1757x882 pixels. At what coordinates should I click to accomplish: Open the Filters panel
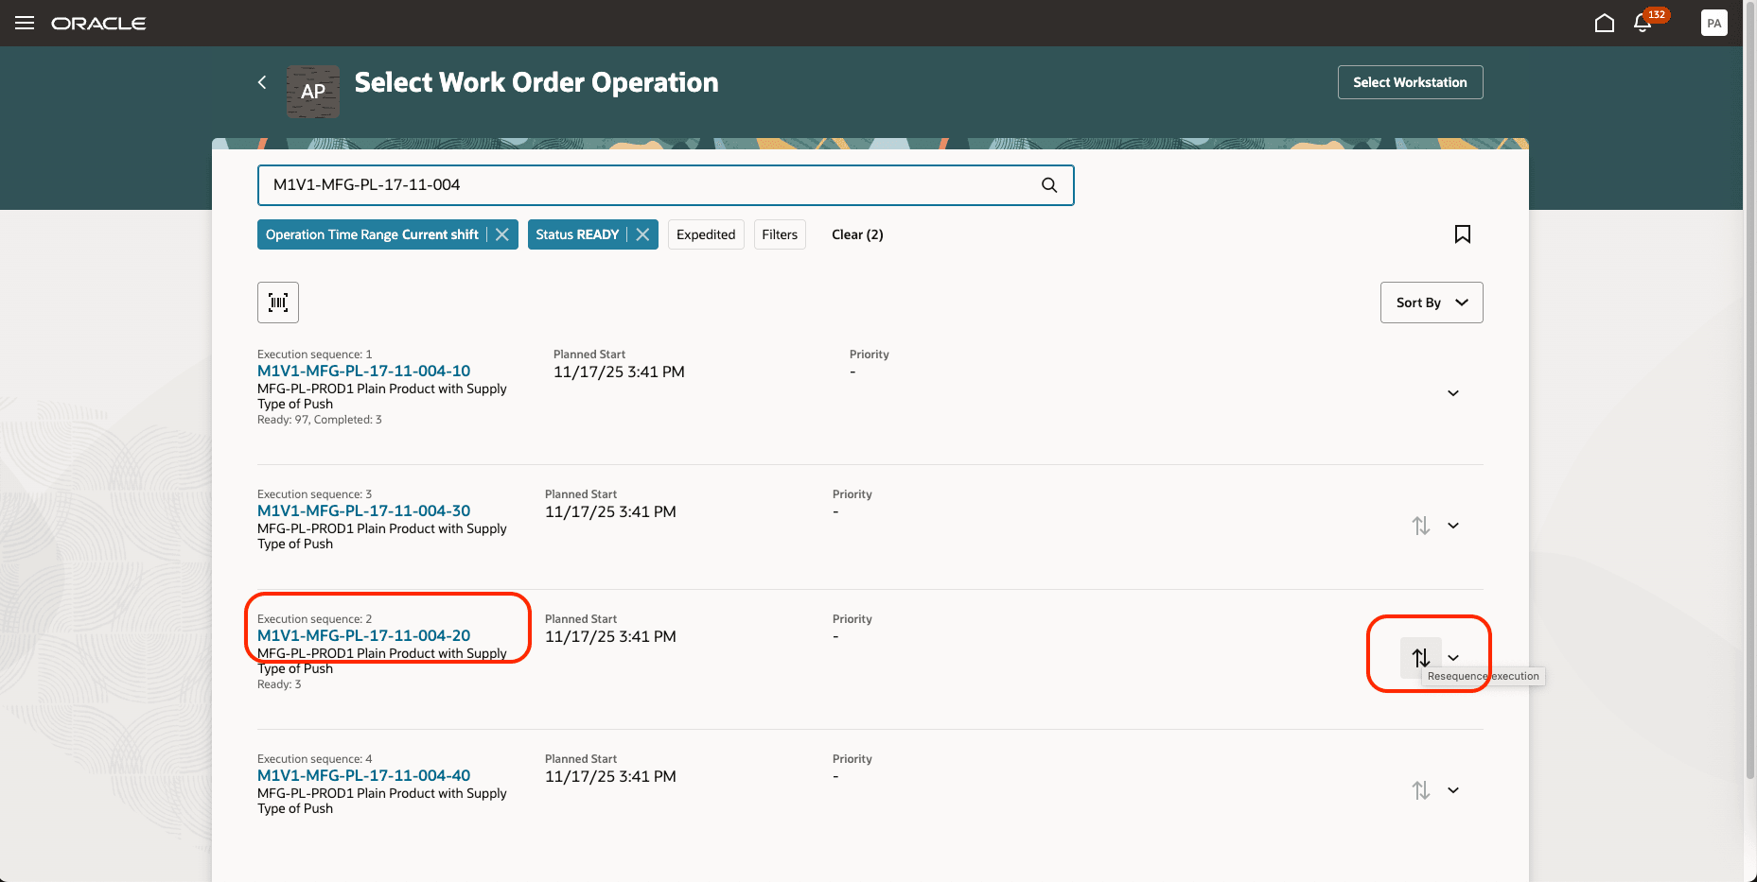coord(779,233)
